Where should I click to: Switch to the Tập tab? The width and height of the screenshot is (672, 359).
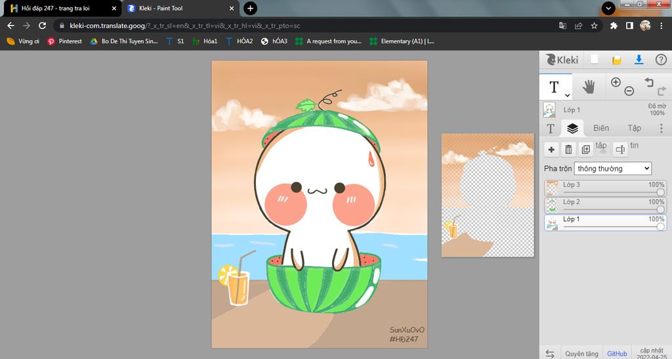point(634,129)
